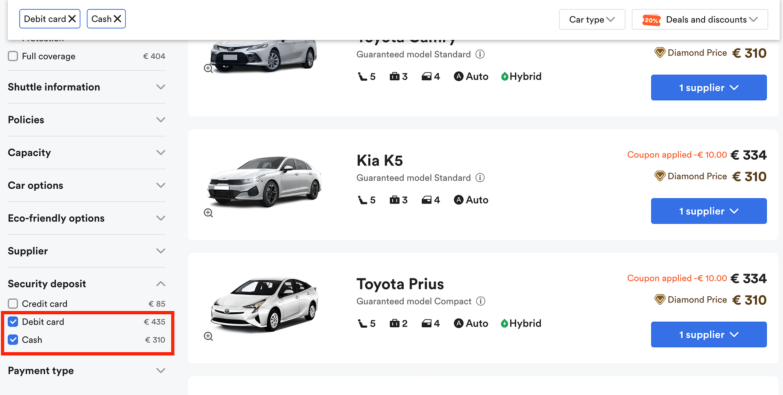Enable the Full coverage checkbox
The image size is (783, 395).
pos(13,56)
